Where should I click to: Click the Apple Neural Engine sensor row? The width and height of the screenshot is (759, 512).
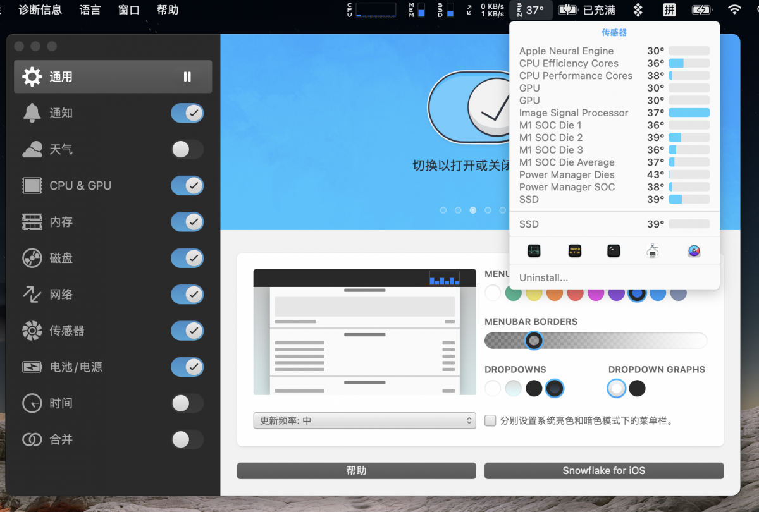[x=614, y=51]
